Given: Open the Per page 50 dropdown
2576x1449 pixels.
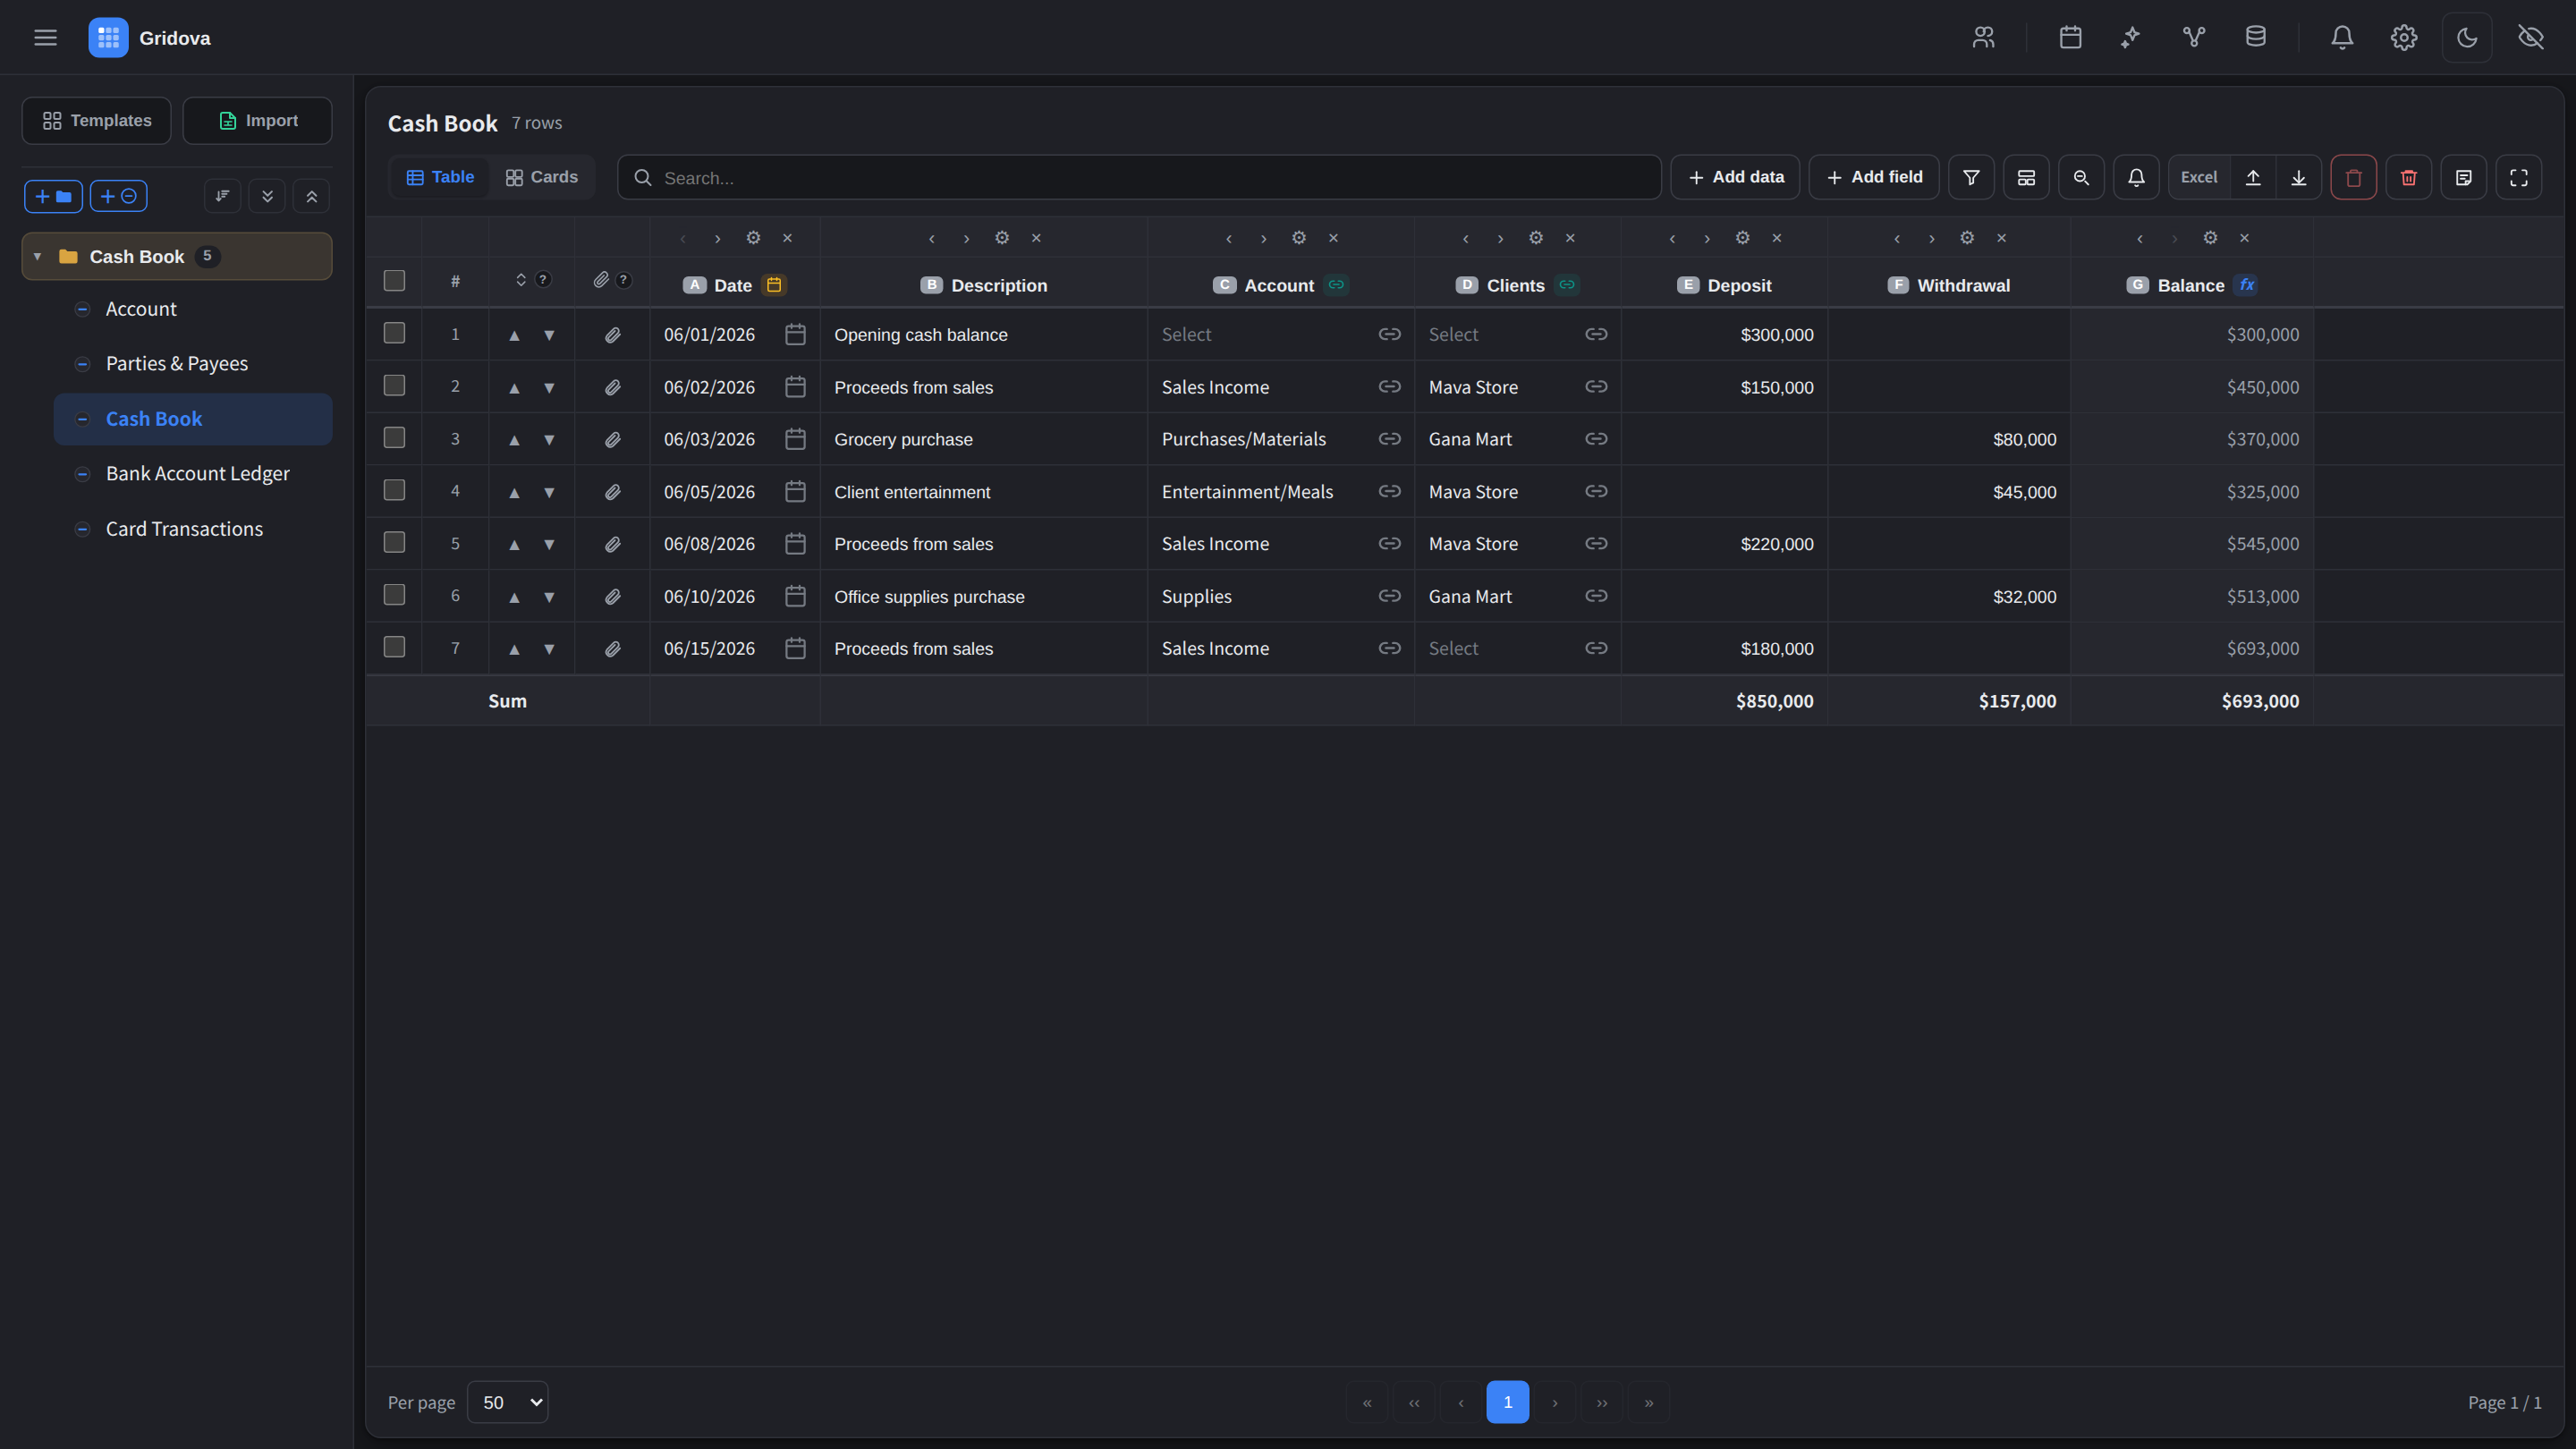Looking at the screenshot, I should click(x=508, y=1402).
